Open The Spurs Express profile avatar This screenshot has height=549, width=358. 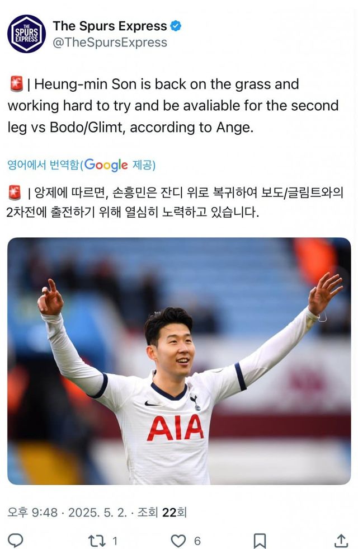[x=27, y=34]
